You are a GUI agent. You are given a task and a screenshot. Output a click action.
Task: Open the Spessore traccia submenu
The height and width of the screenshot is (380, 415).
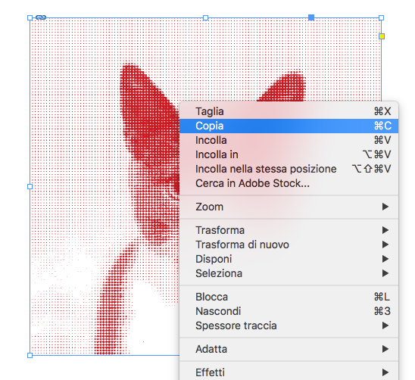tap(289, 325)
